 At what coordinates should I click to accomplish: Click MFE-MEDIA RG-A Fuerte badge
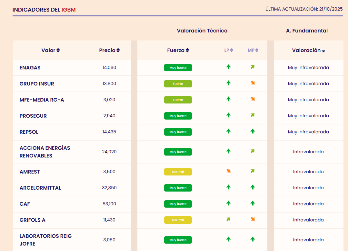click(178, 100)
